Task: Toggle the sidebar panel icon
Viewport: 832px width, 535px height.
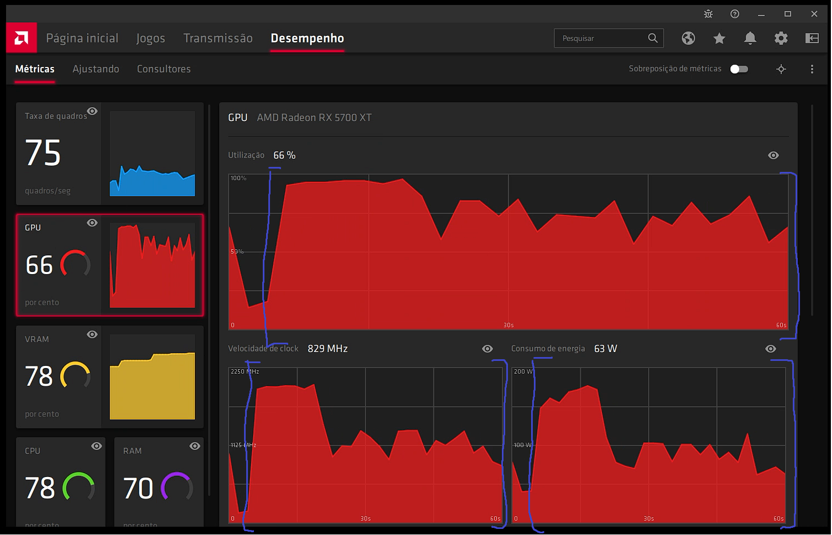Action: tap(812, 38)
